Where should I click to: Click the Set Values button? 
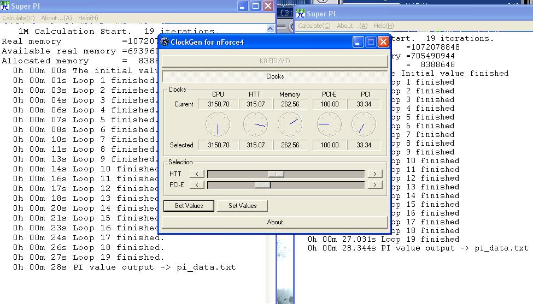(x=242, y=206)
